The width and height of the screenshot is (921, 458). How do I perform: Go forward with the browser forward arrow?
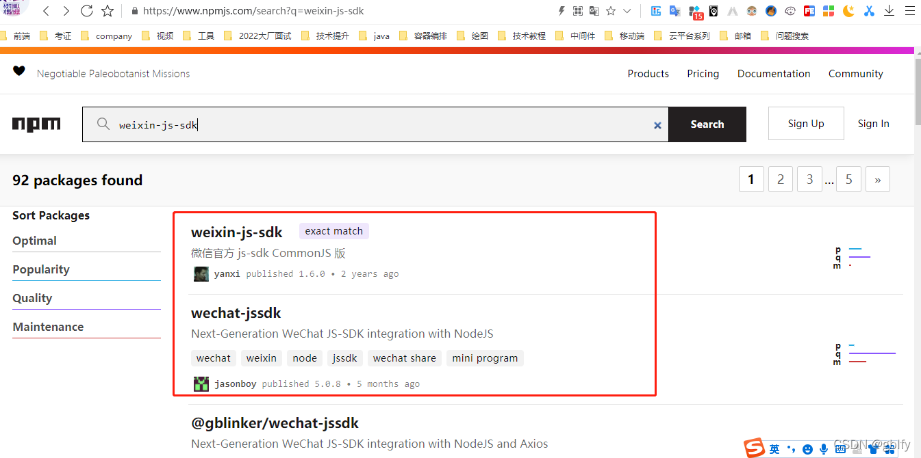pyautogui.click(x=66, y=11)
